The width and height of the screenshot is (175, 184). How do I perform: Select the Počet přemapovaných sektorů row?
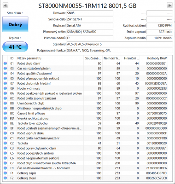[x=85, y=78]
